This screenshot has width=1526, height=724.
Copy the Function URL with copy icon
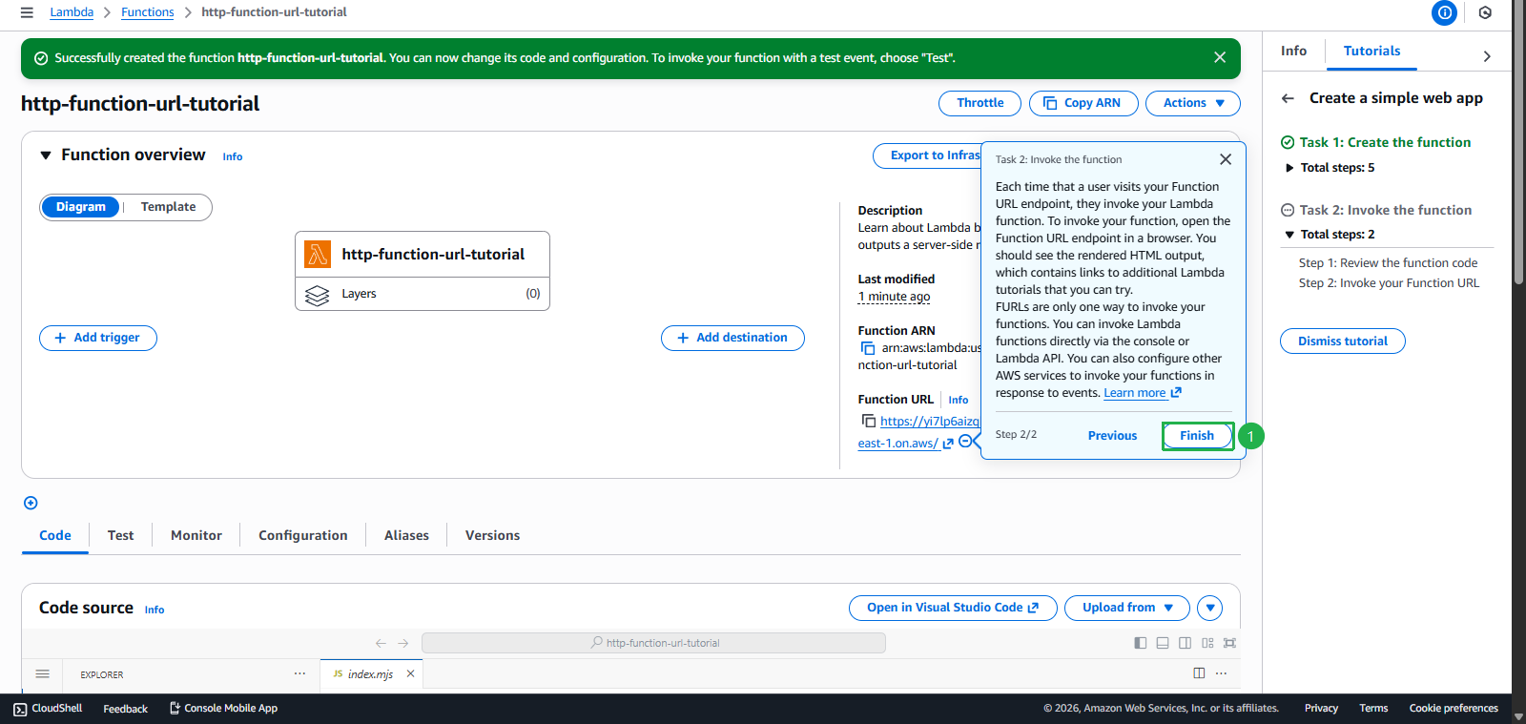click(868, 421)
